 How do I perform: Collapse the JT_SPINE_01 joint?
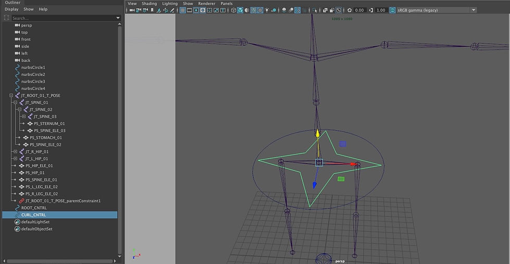15,102
